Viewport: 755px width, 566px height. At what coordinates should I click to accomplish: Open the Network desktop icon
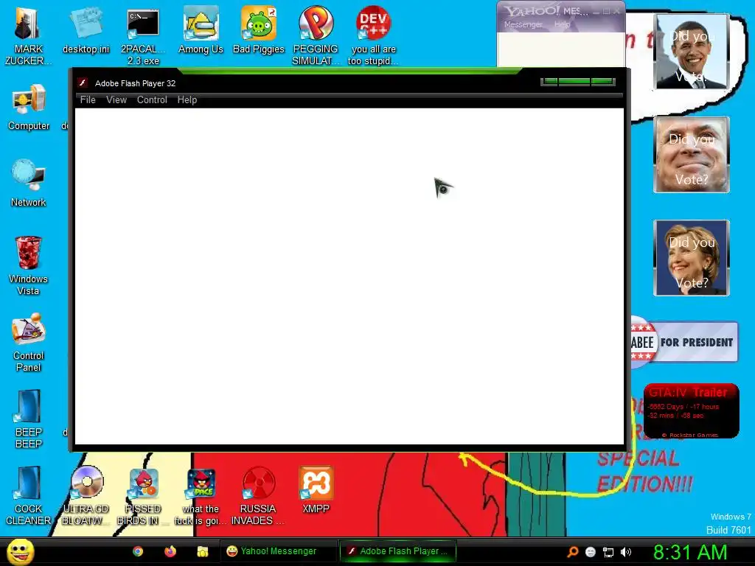coord(29,175)
